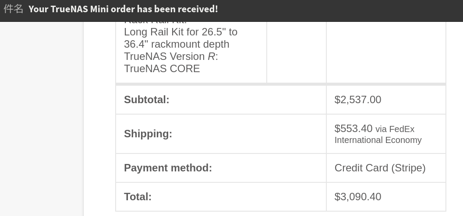Click the $553.40 shipping cost
463x216 pixels.
point(353,129)
